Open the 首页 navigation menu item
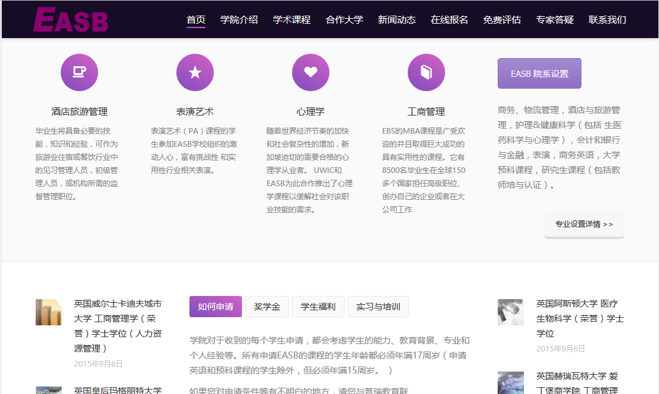Viewport: 659px width, 394px height. pyautogui.click(x=196, y=19)
